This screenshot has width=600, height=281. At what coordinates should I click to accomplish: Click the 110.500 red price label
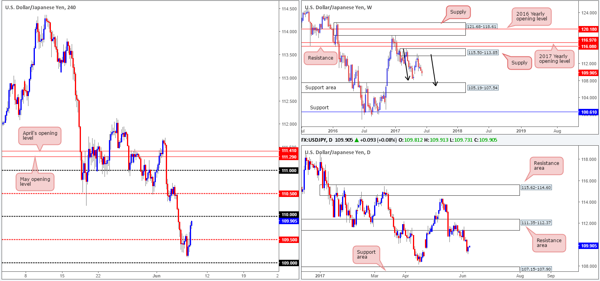(x=289, y=194)
